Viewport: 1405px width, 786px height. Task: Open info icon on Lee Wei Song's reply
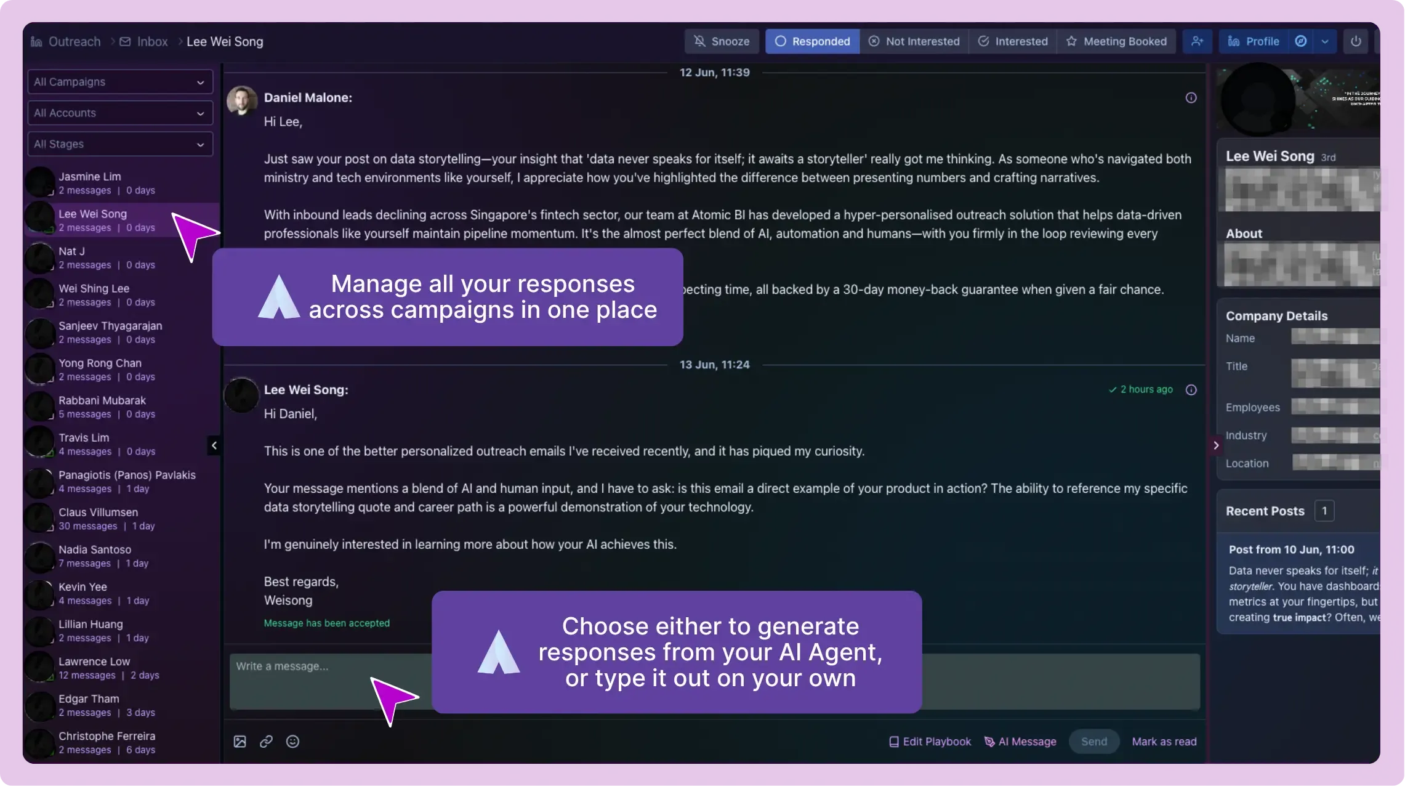tap(1191, 390)
